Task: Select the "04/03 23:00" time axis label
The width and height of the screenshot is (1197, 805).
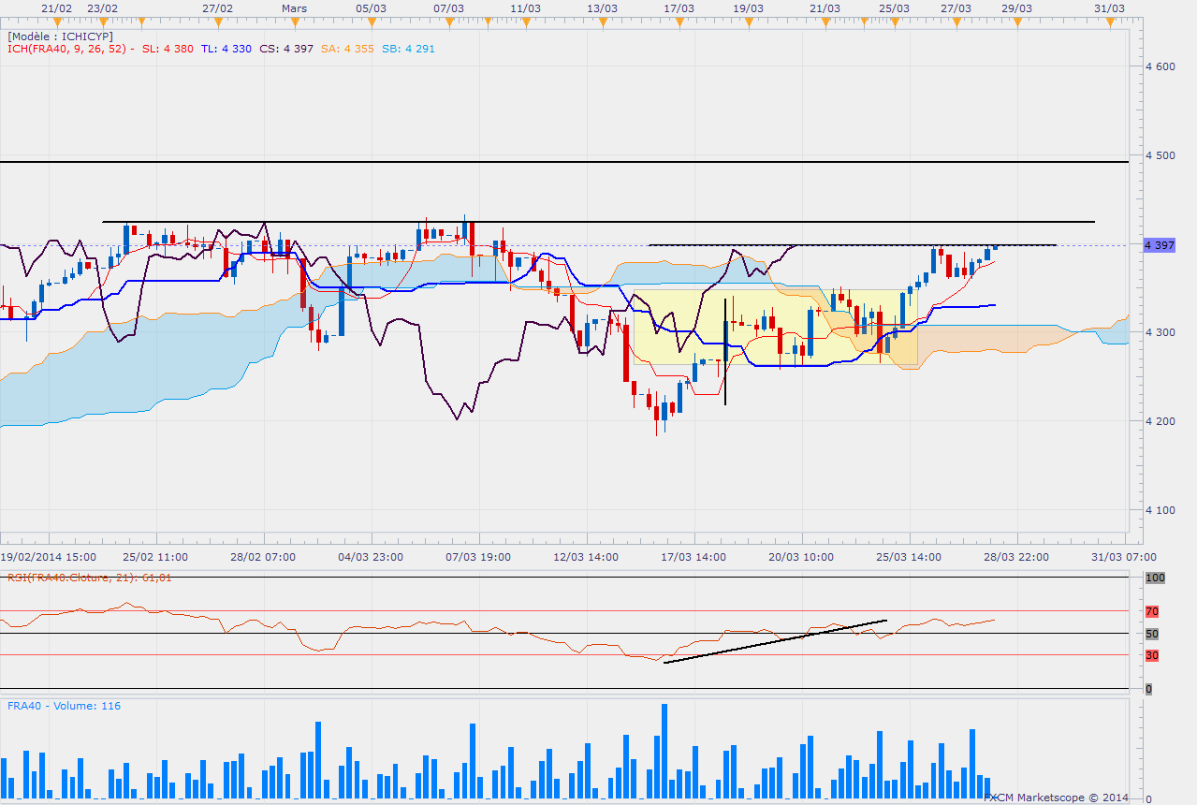Action: tap(372, 557)
